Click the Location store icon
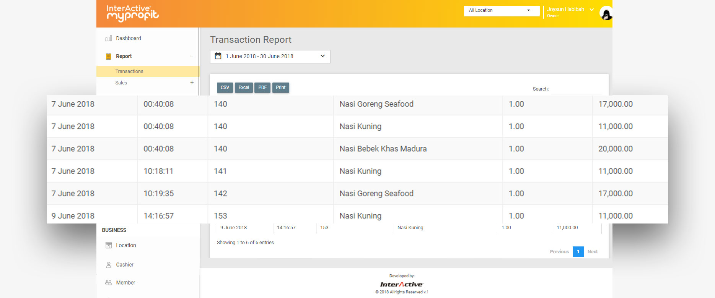Viewport: 715px width, 298px height. pos(109,245)
